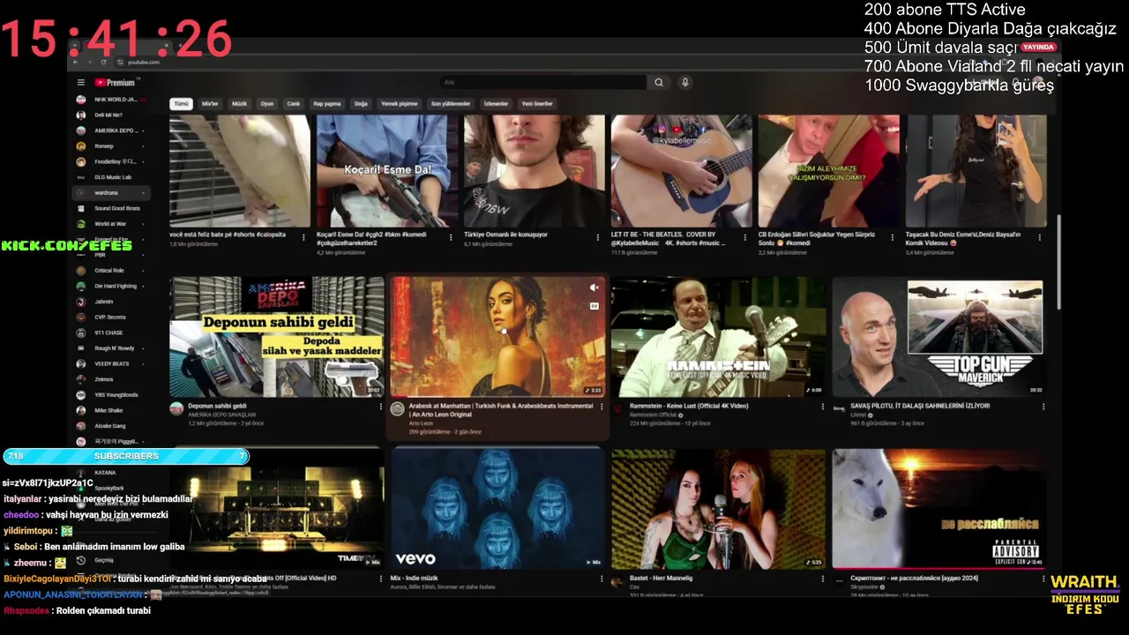Open Critical Role channel in sidebar
1129x635 pixels.
click(110, 271)
